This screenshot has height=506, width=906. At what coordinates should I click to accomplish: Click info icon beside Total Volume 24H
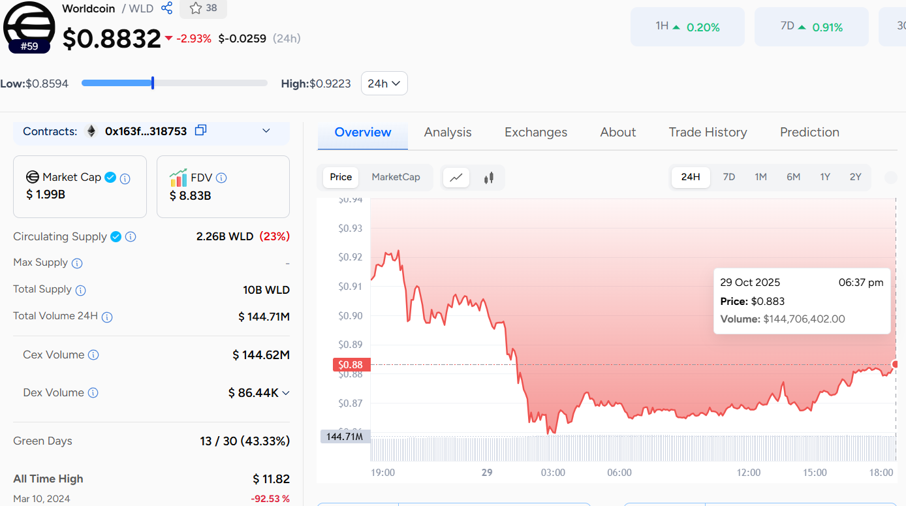click(x=107, y=317)
